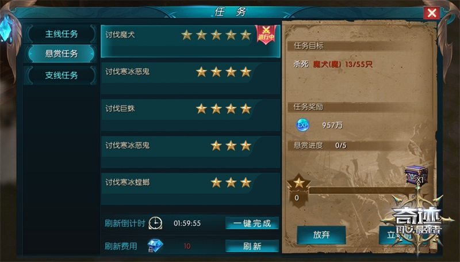Click the 放弃 abandon button

(321, 235)
